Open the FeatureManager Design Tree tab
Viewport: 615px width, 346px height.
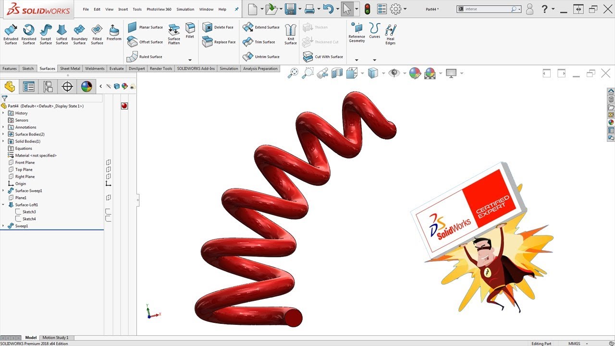pyautogui.click(x=10, y=86)
